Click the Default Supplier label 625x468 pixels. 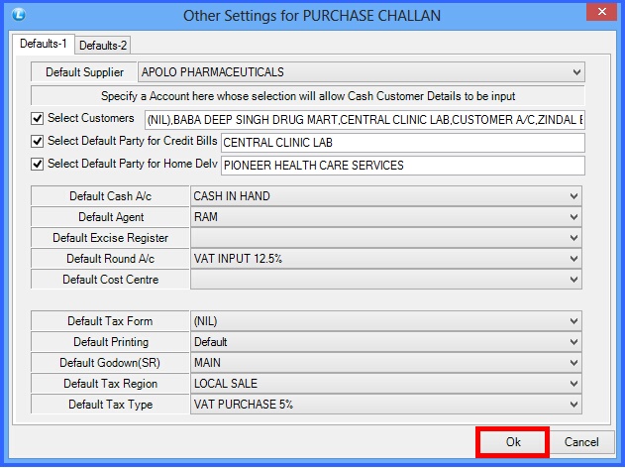click(84, 72)
